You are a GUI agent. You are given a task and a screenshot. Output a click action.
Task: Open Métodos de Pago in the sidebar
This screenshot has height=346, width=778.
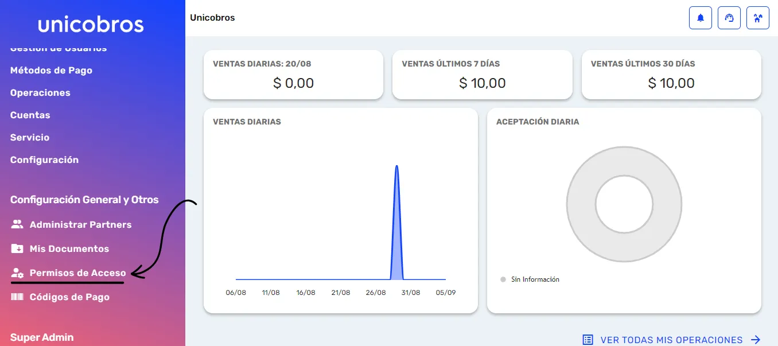(x=51, y=70)
